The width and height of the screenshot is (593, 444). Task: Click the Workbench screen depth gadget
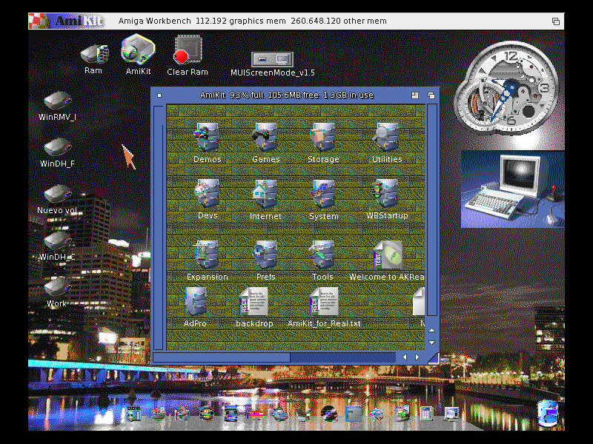coord(555,21)
